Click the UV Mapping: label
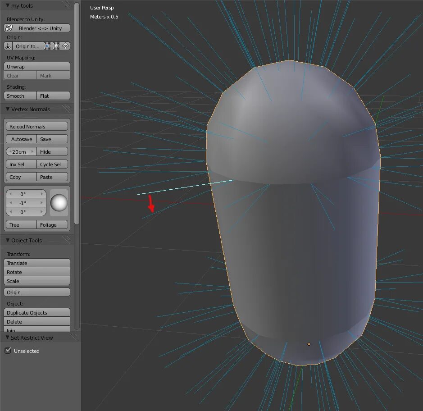Image resolution: width=423 pixels, height=411 pixels. [21, 58]
